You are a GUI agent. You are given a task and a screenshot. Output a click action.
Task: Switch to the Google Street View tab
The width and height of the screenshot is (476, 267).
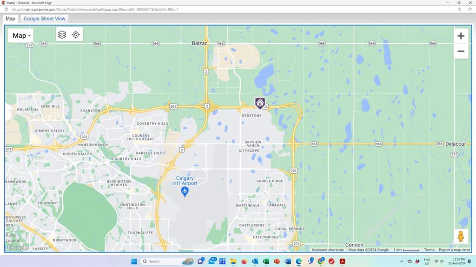pos(45,19)
